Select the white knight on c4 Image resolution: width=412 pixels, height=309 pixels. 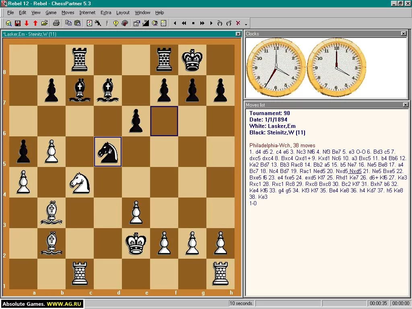click(80, 182)
